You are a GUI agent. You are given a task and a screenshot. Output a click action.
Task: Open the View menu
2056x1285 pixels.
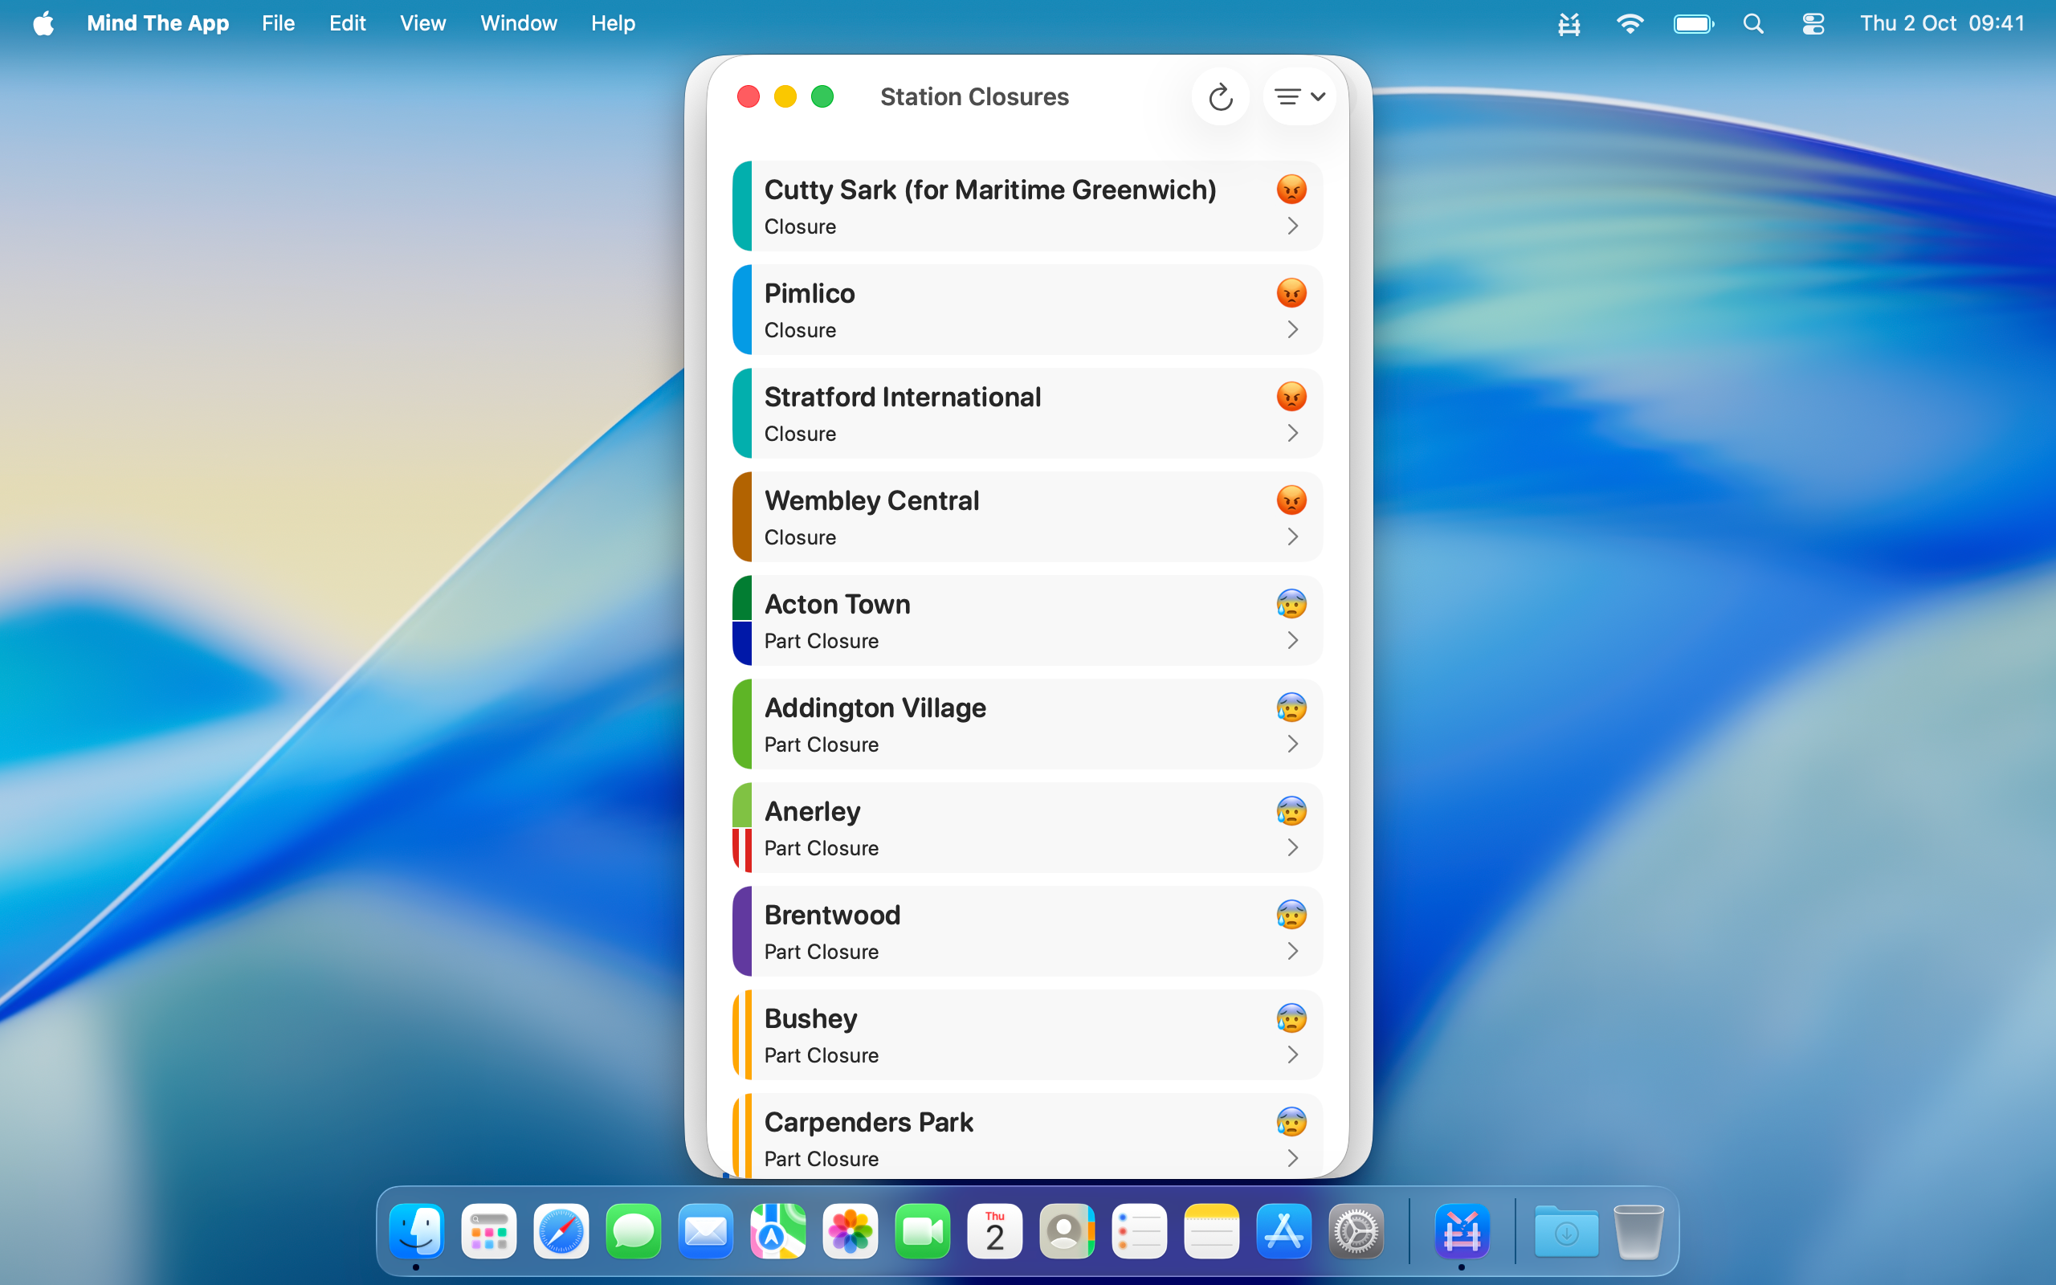coord(422,23)
